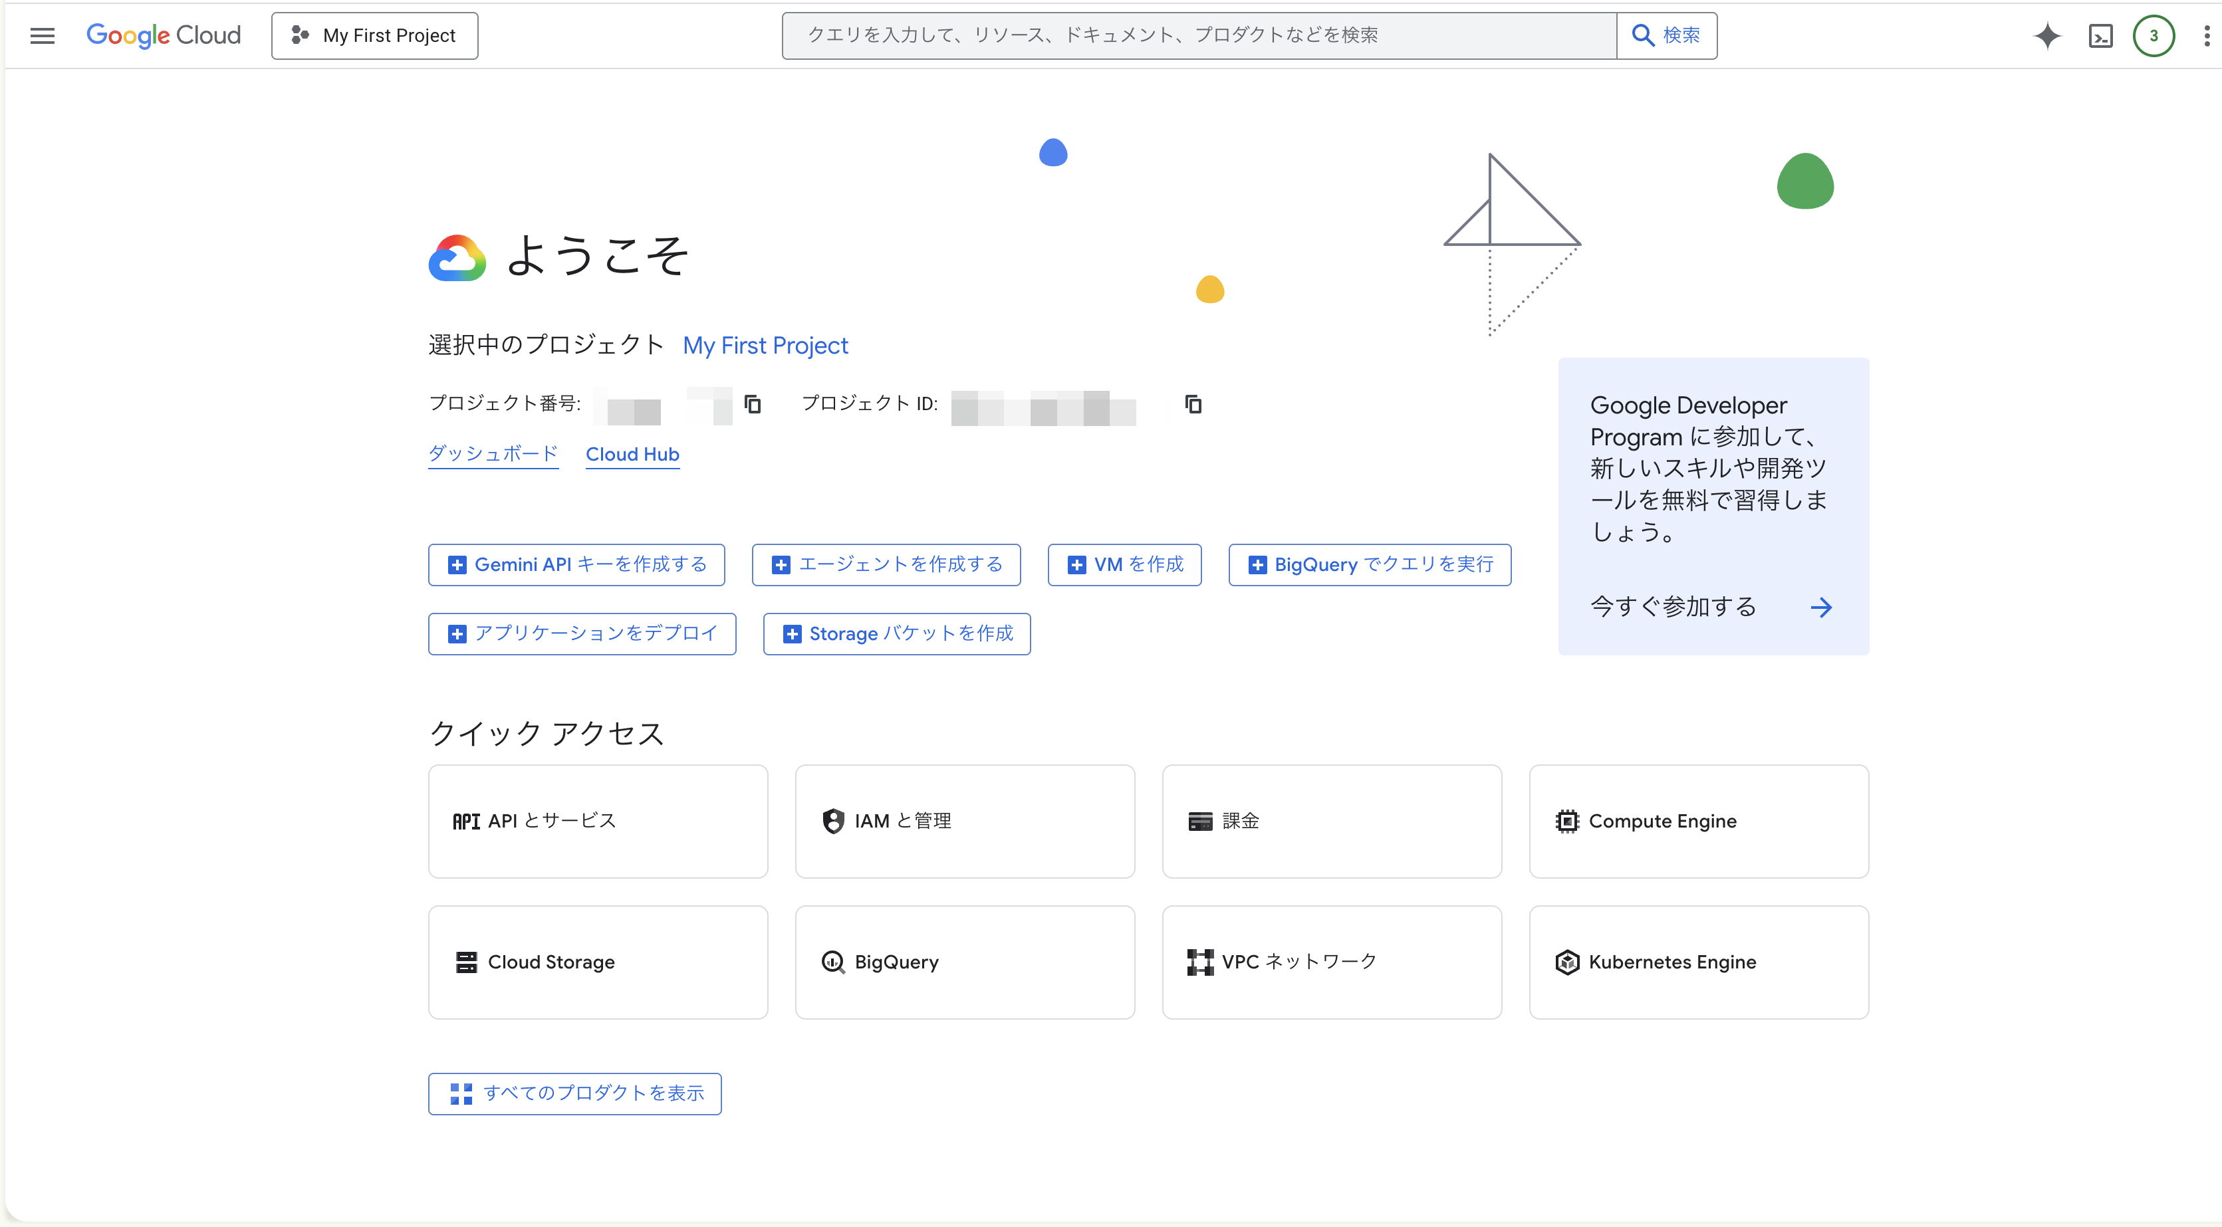Open the Cloud Storage card

[598, 961]
